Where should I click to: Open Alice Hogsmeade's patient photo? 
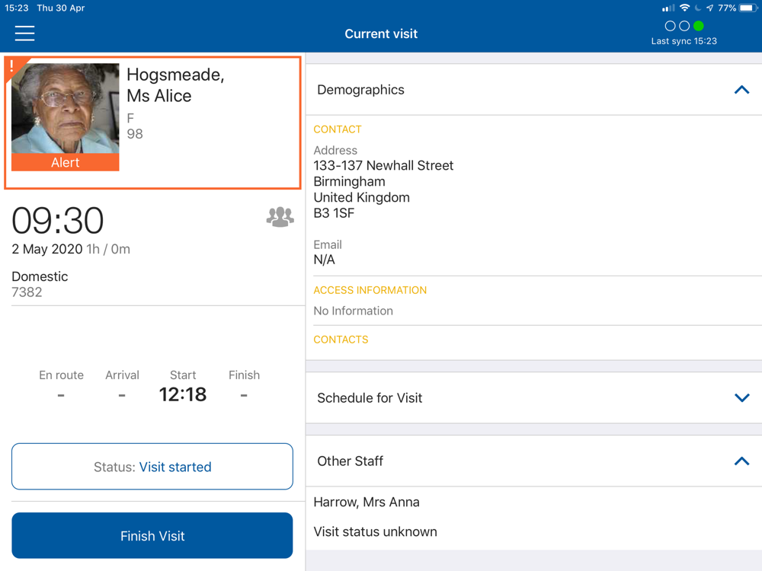[66, 108]
